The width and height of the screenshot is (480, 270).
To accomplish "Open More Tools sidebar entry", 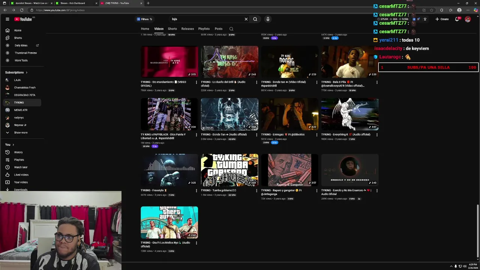I will point(21,60).
